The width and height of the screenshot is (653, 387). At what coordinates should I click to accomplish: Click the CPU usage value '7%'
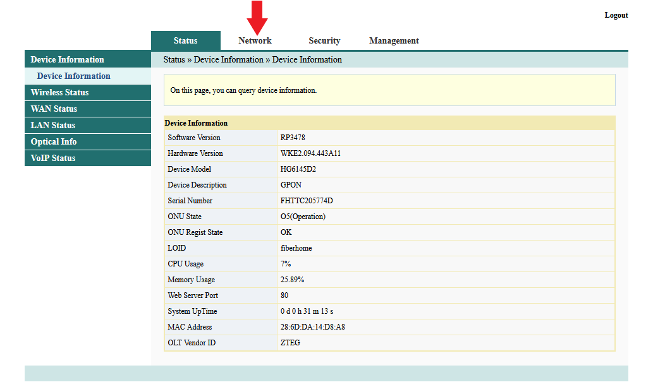click(x=286, y=265)
